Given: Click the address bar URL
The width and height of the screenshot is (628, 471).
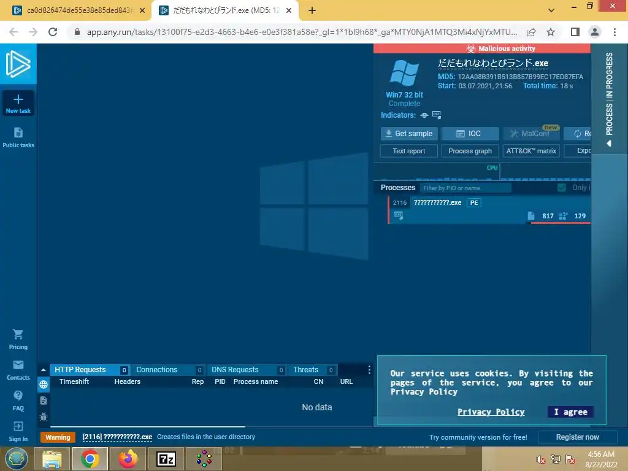Looking at the screenshot, I should (302, 32).
